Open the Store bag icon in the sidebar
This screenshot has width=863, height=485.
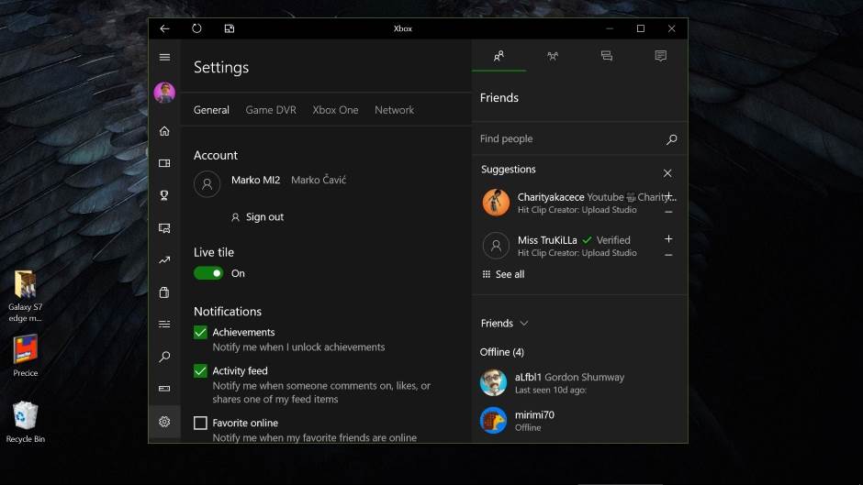click(x=164, y=292)
